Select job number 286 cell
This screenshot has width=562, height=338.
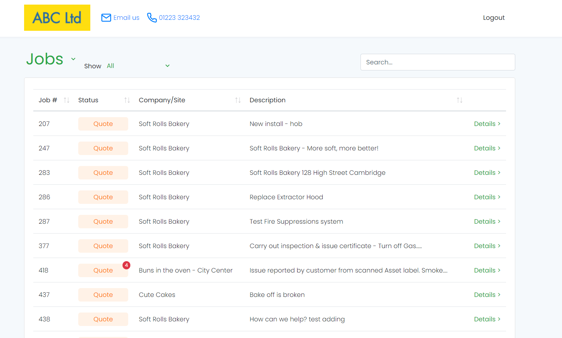coord(44,197)
